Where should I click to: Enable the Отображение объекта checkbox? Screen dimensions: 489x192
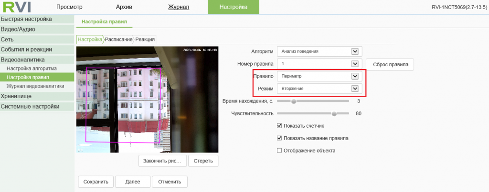point(280,151)
